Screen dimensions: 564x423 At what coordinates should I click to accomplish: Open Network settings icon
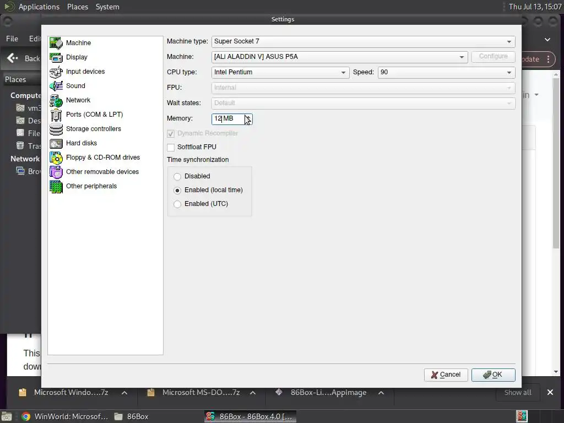click(56, 100)
